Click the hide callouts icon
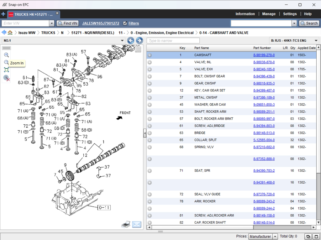Screen dimensions: 321x240 click(x=6, y=78)
